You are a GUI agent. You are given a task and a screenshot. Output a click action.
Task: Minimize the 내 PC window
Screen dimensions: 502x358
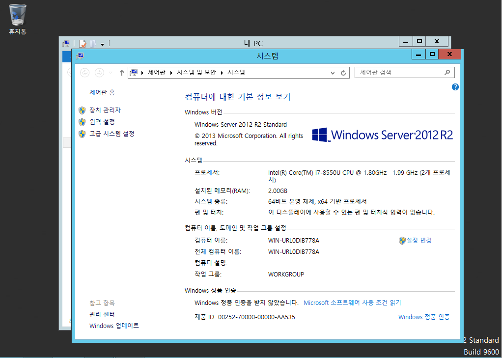point(406,42)
